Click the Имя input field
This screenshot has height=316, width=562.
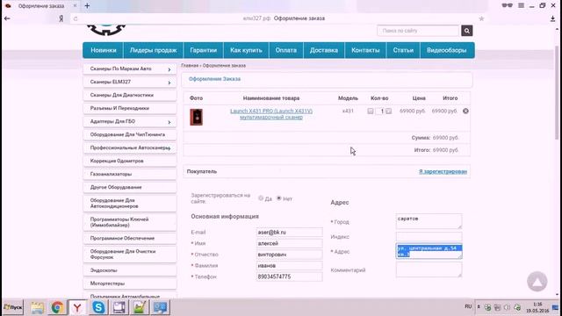click(289, 243)
